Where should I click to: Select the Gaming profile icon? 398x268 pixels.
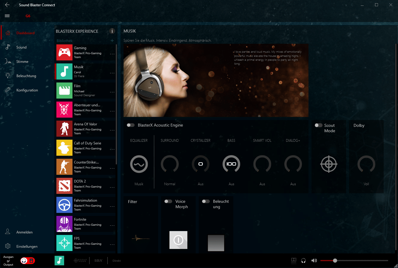(x=64, y=52)
